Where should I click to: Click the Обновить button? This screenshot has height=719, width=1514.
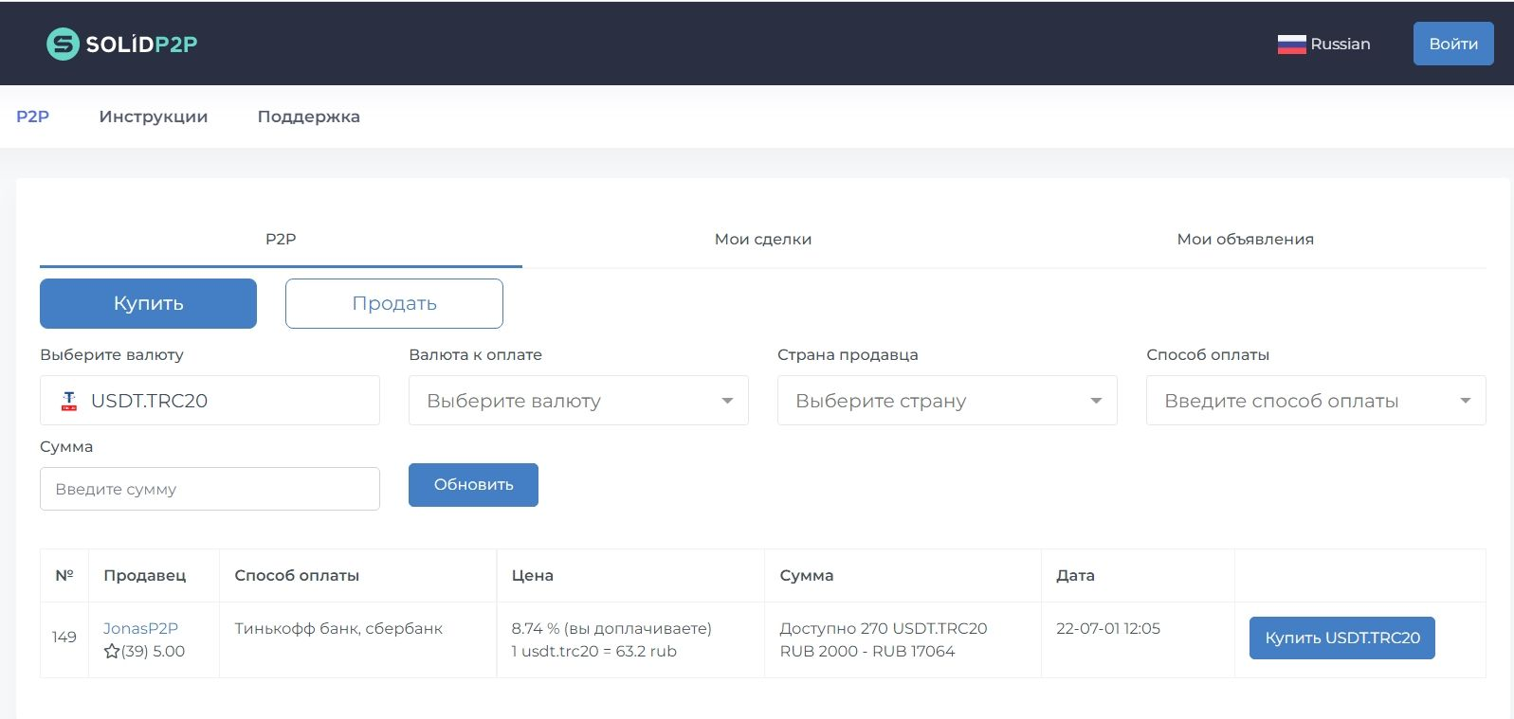(x=473, y=485)
